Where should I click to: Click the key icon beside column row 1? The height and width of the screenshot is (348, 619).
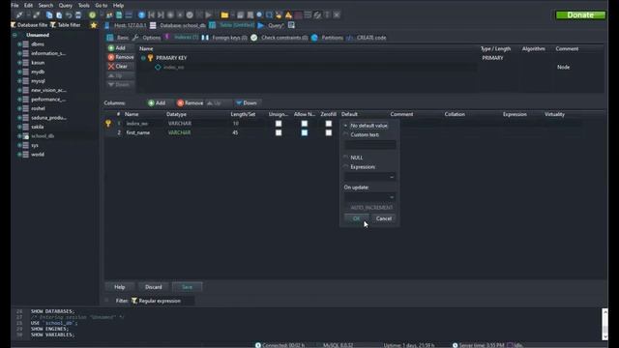[108, 124]
